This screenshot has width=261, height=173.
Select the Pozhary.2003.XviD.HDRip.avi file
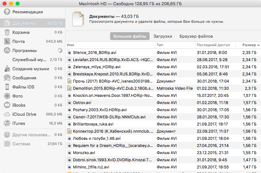coord(163,110)
